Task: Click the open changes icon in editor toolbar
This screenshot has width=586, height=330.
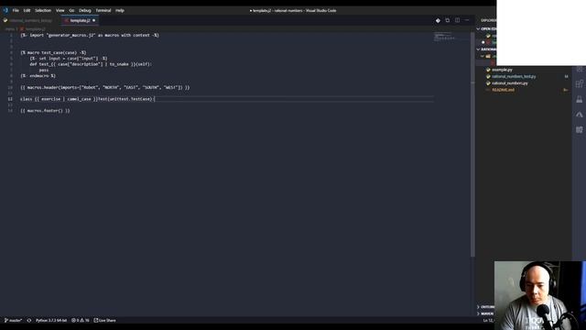Action: pyautogui.click(x=448, y=20)
